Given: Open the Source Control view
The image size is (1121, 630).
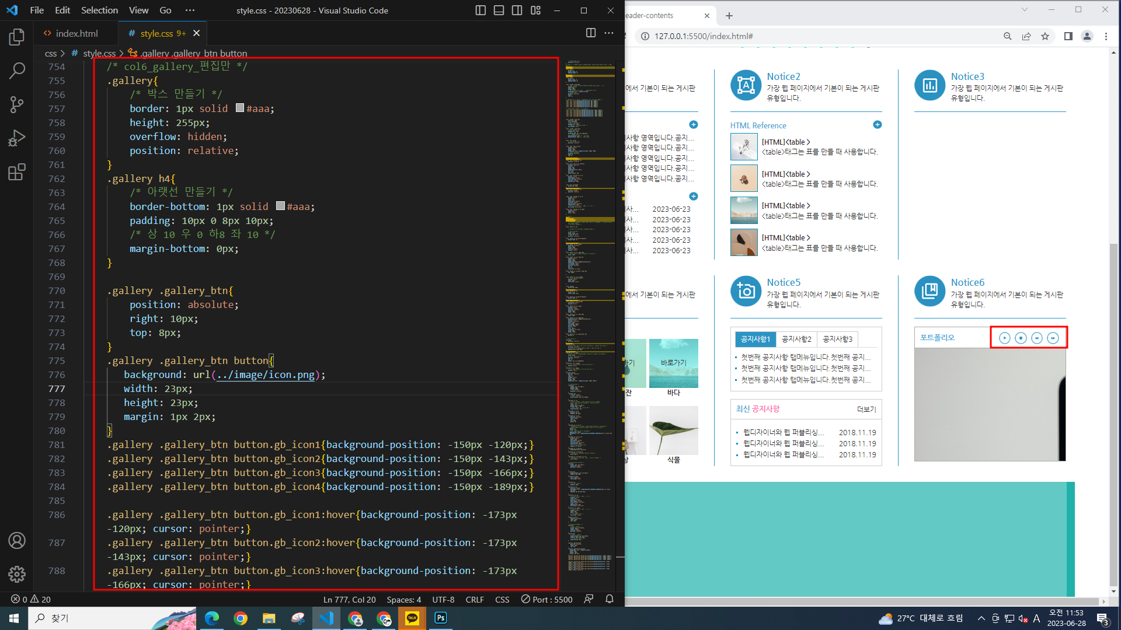Looking at the screenshot, I should tap(17, 105).
